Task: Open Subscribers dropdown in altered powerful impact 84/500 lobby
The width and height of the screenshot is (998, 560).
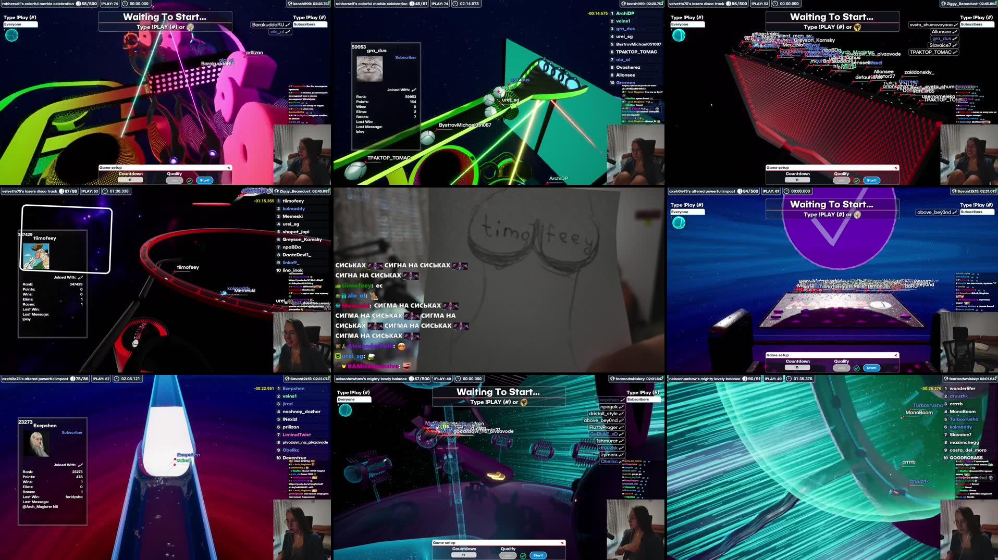Action: click(977, 212)
